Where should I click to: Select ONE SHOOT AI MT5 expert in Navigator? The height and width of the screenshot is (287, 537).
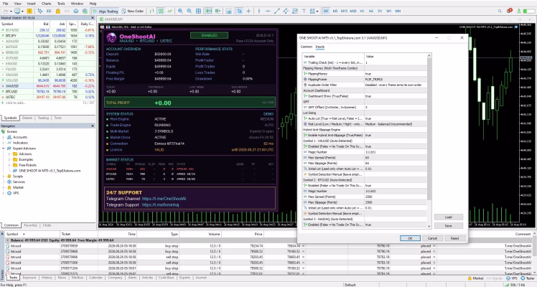(x=50, y=171)
